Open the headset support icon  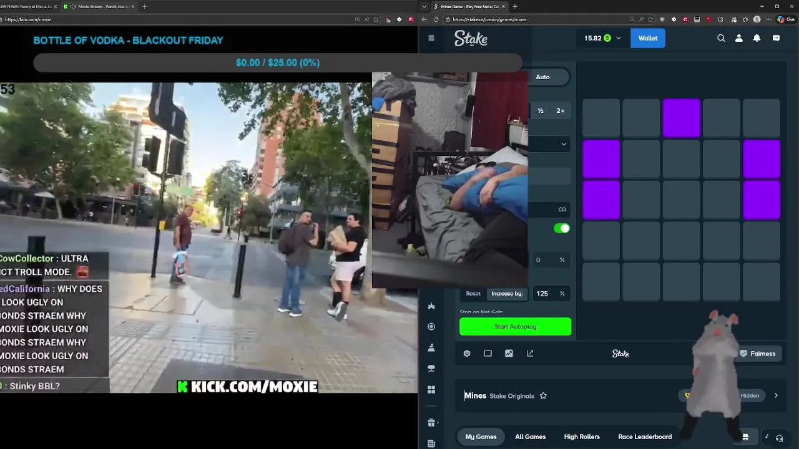click(x=779, y=438)
